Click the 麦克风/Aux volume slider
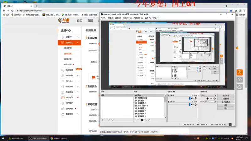251x141 pixels. [179, 104]
